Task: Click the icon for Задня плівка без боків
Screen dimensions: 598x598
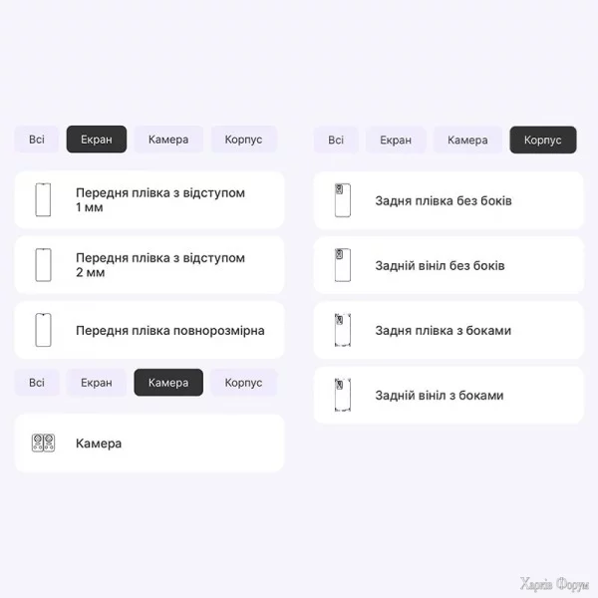Action: [342, 200]
